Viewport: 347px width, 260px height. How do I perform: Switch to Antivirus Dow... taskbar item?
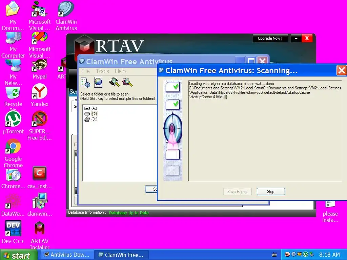click(67, 255)
